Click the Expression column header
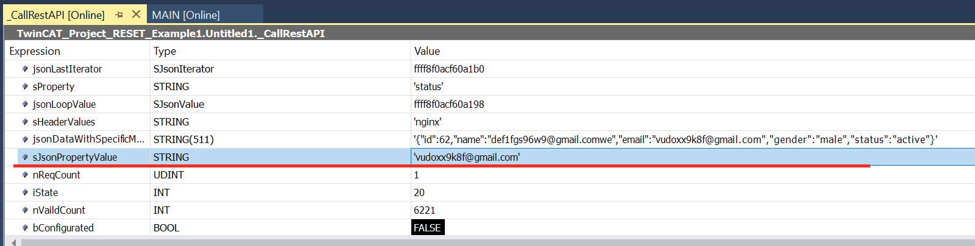The width and height of the screenshot is (975, 246). (x=35, y=51)
